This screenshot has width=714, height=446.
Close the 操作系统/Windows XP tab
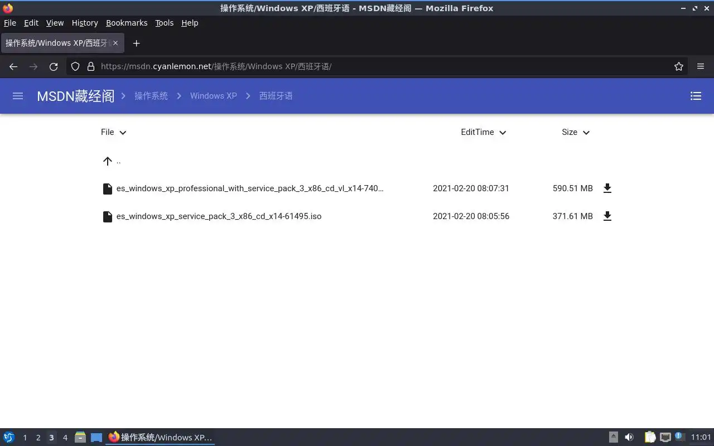coord(115,43)
